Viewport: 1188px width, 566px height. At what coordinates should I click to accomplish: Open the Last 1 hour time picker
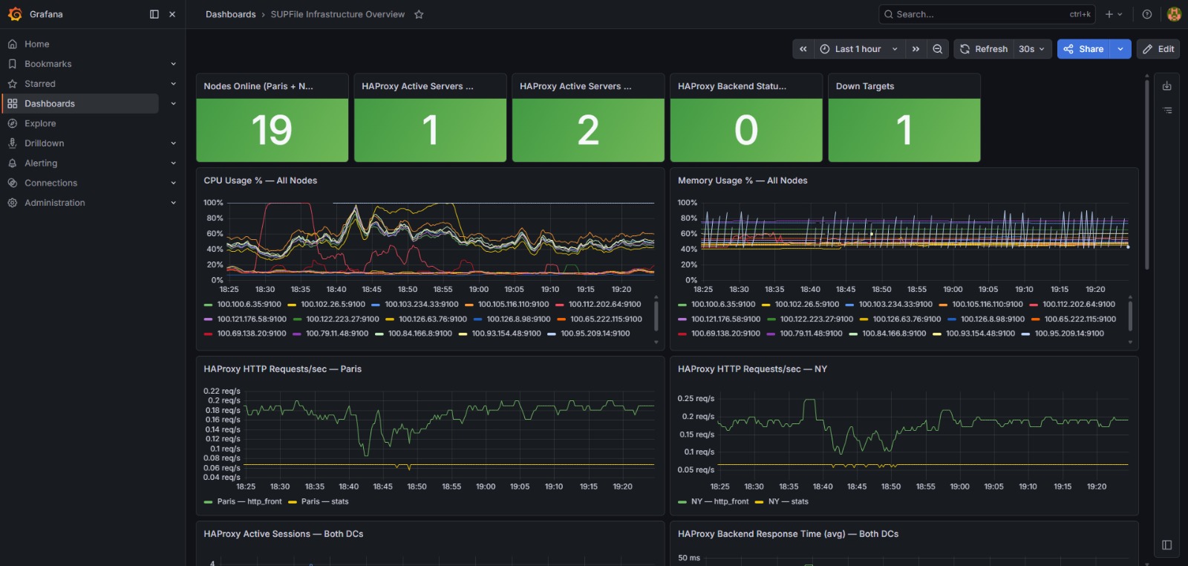coord(859,49)
